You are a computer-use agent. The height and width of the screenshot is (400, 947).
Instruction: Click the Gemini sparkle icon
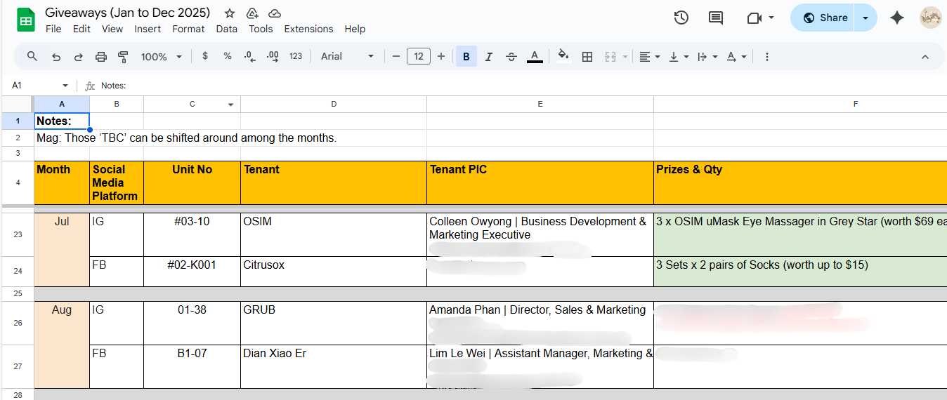pos(897,18)
